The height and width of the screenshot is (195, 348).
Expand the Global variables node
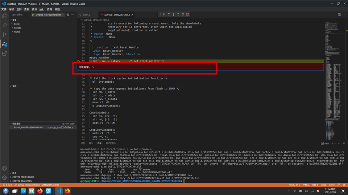pyautogui.click(x=17, y=28)
